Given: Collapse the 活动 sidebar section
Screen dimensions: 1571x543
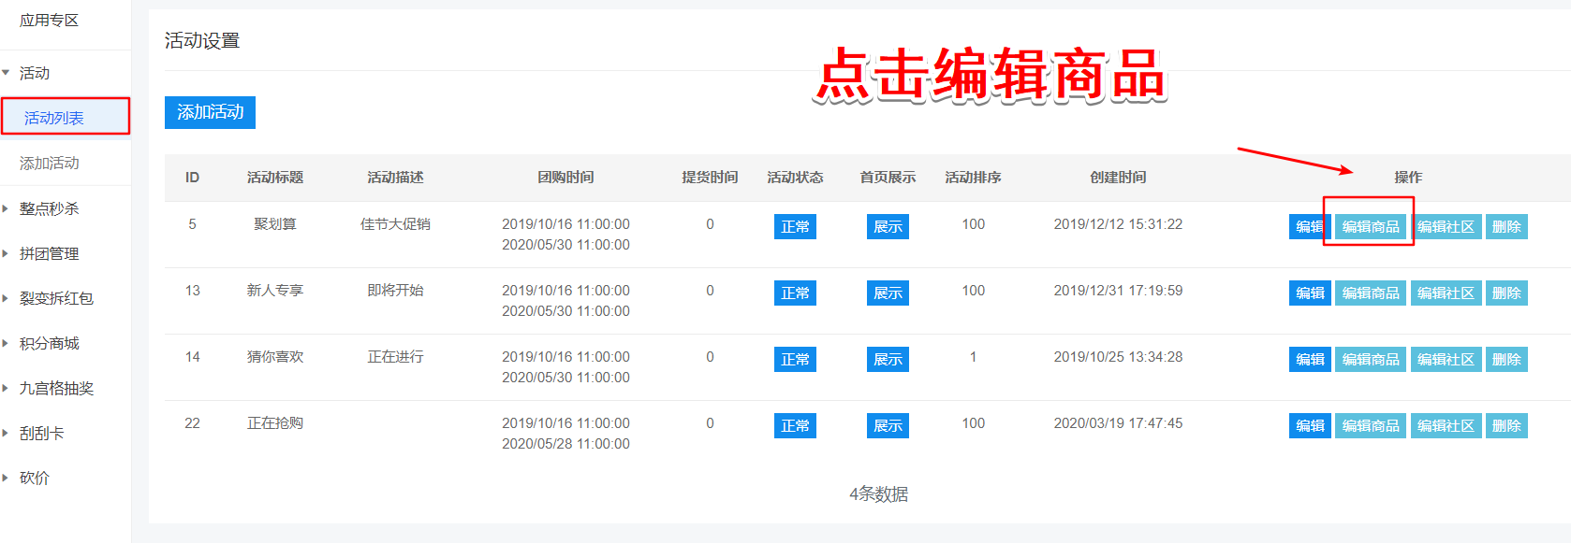Looking at the screenshot, I should [35, 73].
